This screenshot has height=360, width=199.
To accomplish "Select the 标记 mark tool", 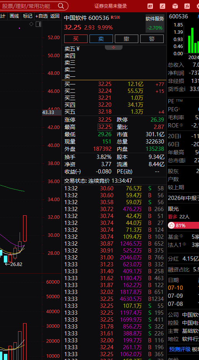I will pos(28,16).
